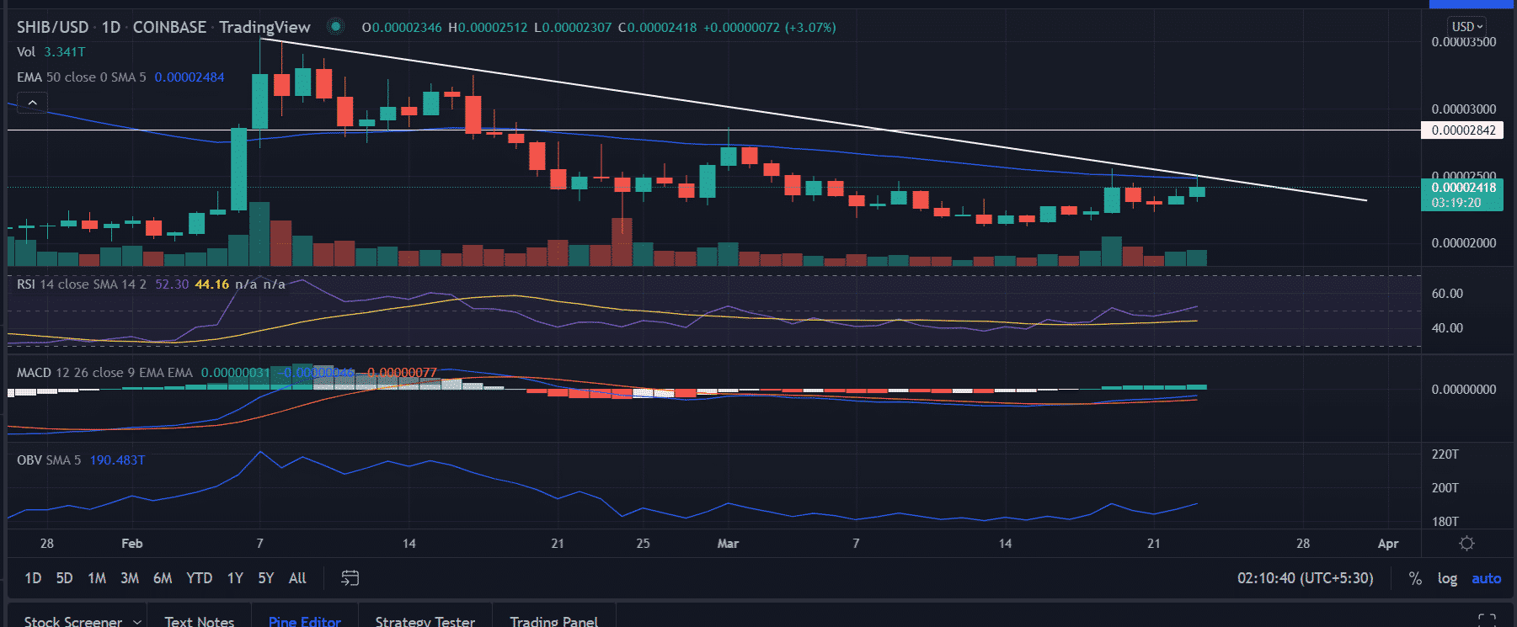Select the YTD time range
1517x627 pixels.
coord(199,578)
